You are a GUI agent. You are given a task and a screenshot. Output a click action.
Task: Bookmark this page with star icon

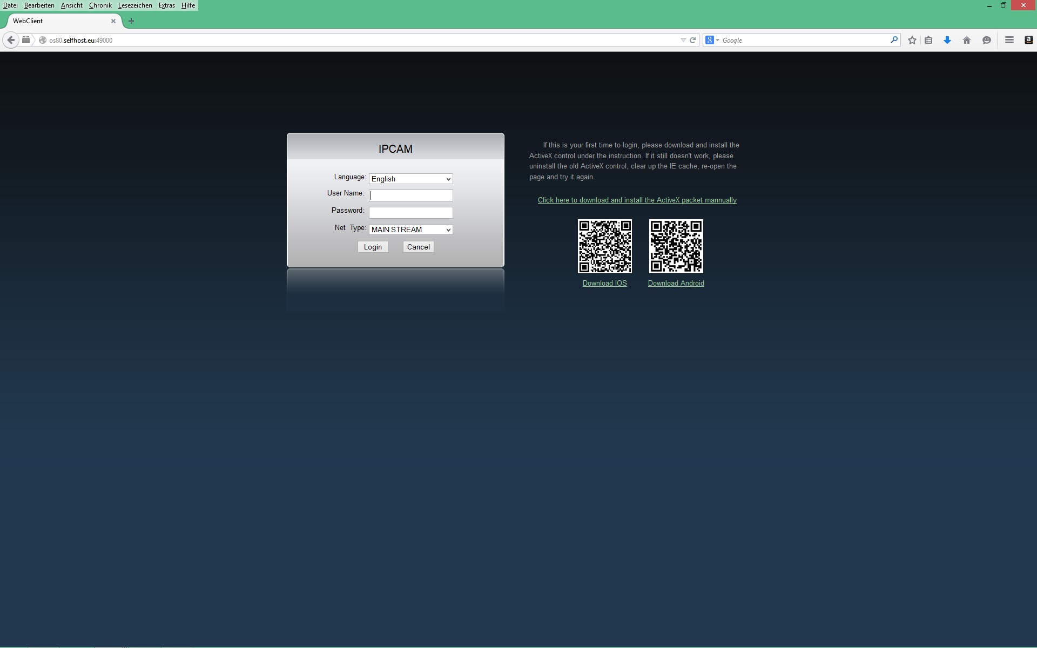point(912,40)
